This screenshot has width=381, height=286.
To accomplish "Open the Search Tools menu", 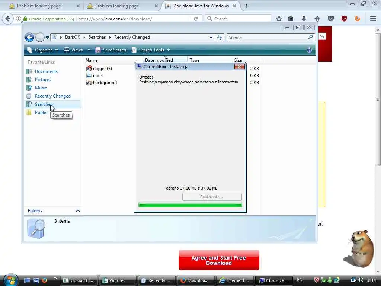I will click(x=151, y=50).
